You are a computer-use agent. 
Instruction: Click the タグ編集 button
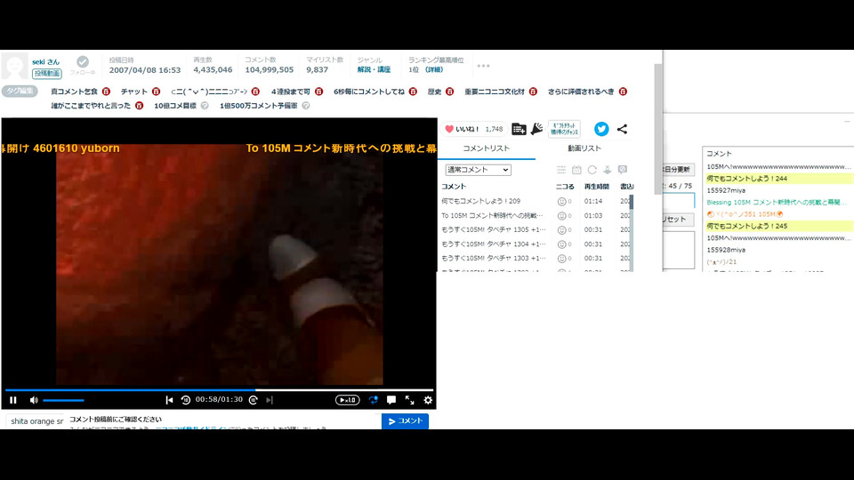point(20,91)
